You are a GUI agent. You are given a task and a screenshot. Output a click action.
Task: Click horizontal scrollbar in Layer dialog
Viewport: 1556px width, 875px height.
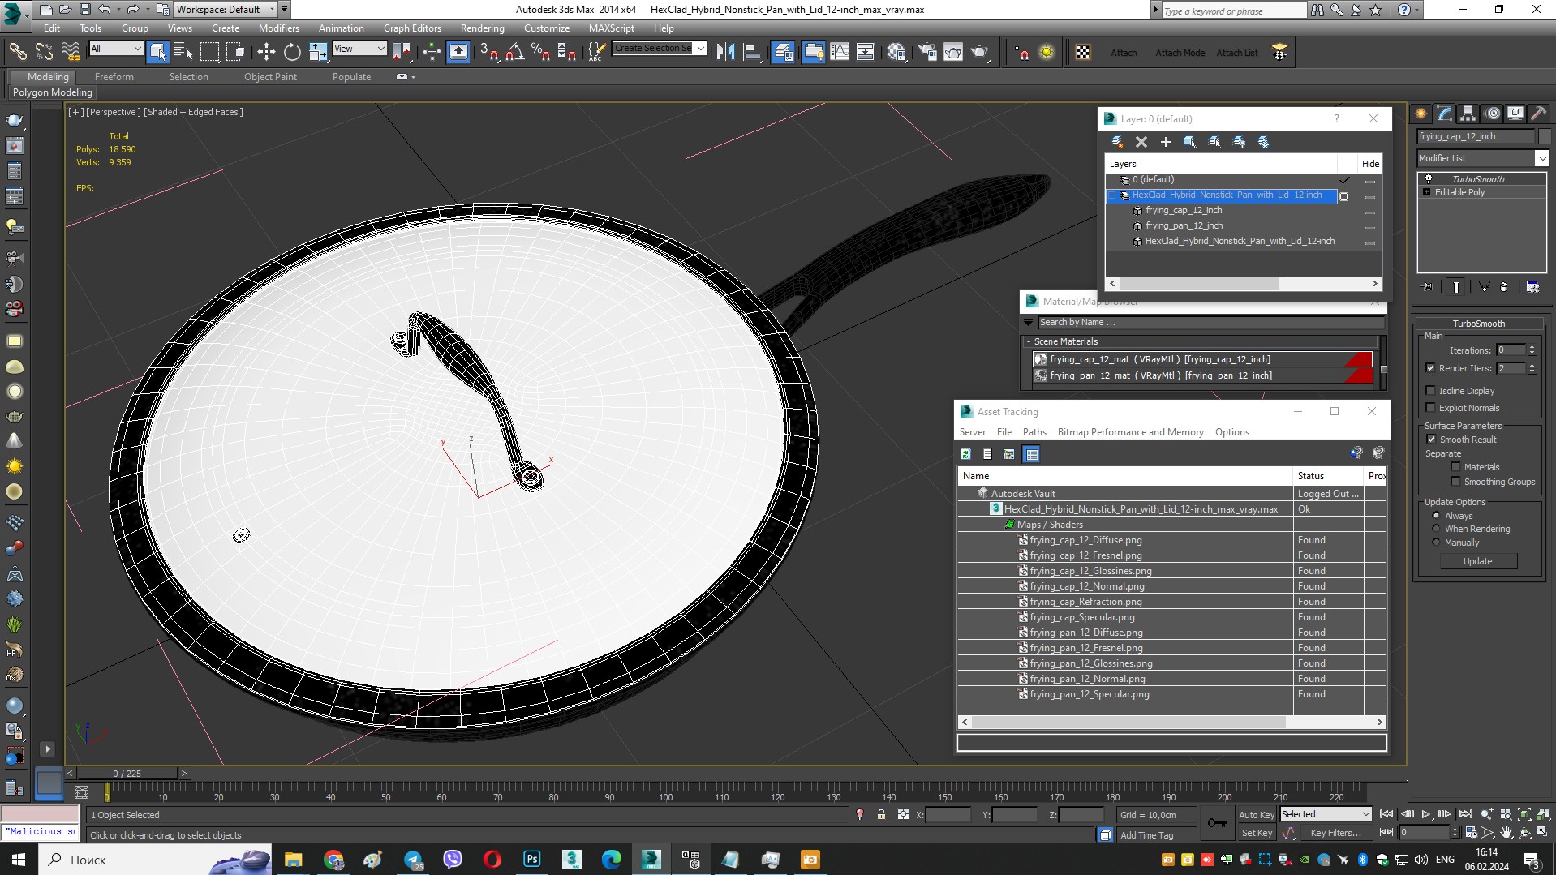point(1199,284)
